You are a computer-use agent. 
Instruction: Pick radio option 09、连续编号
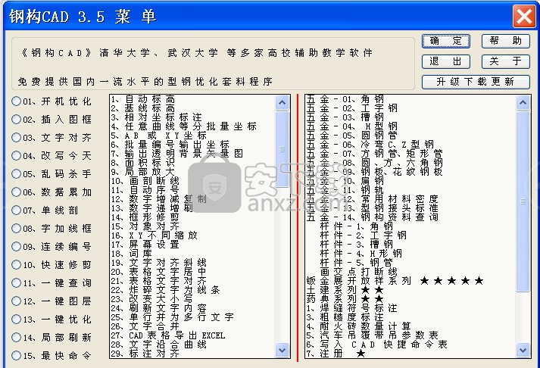(16, 247)
